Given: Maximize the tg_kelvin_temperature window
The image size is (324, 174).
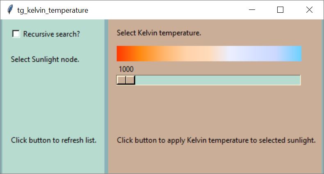Looking at the screenshot, I should 281,10.
